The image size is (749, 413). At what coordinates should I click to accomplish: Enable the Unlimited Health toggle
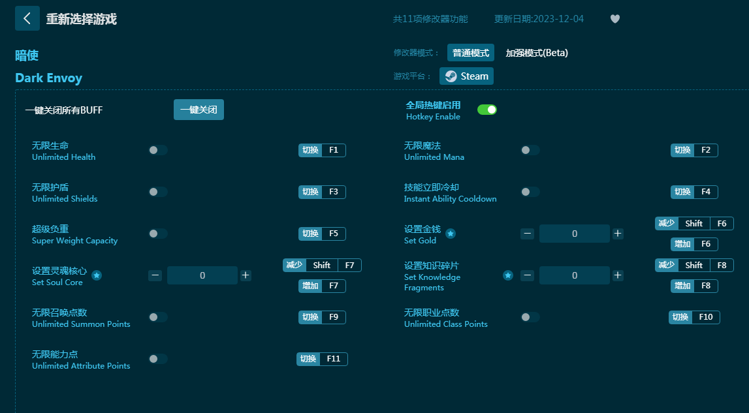(158, 150)
